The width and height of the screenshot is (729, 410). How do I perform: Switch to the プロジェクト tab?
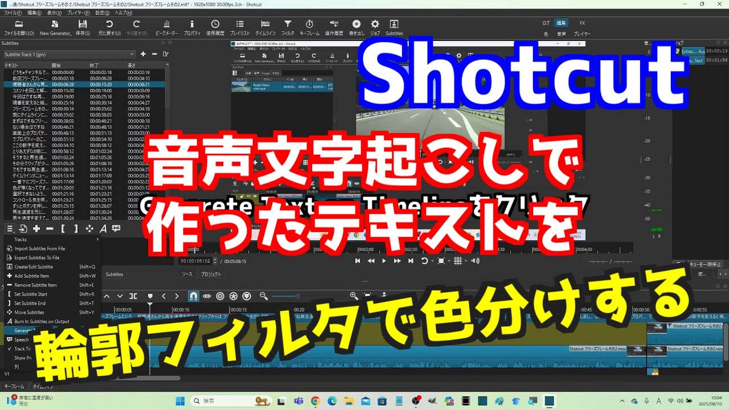tap(211, 274)
